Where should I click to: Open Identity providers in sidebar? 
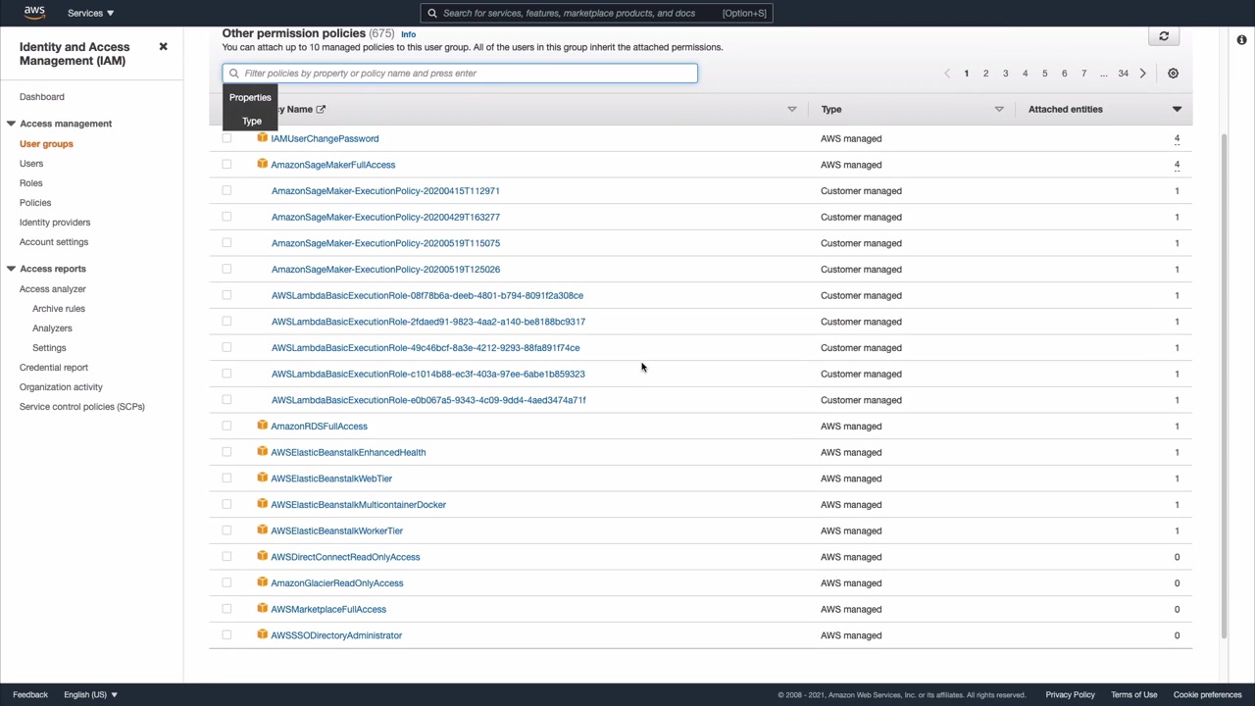click(55, 223)
